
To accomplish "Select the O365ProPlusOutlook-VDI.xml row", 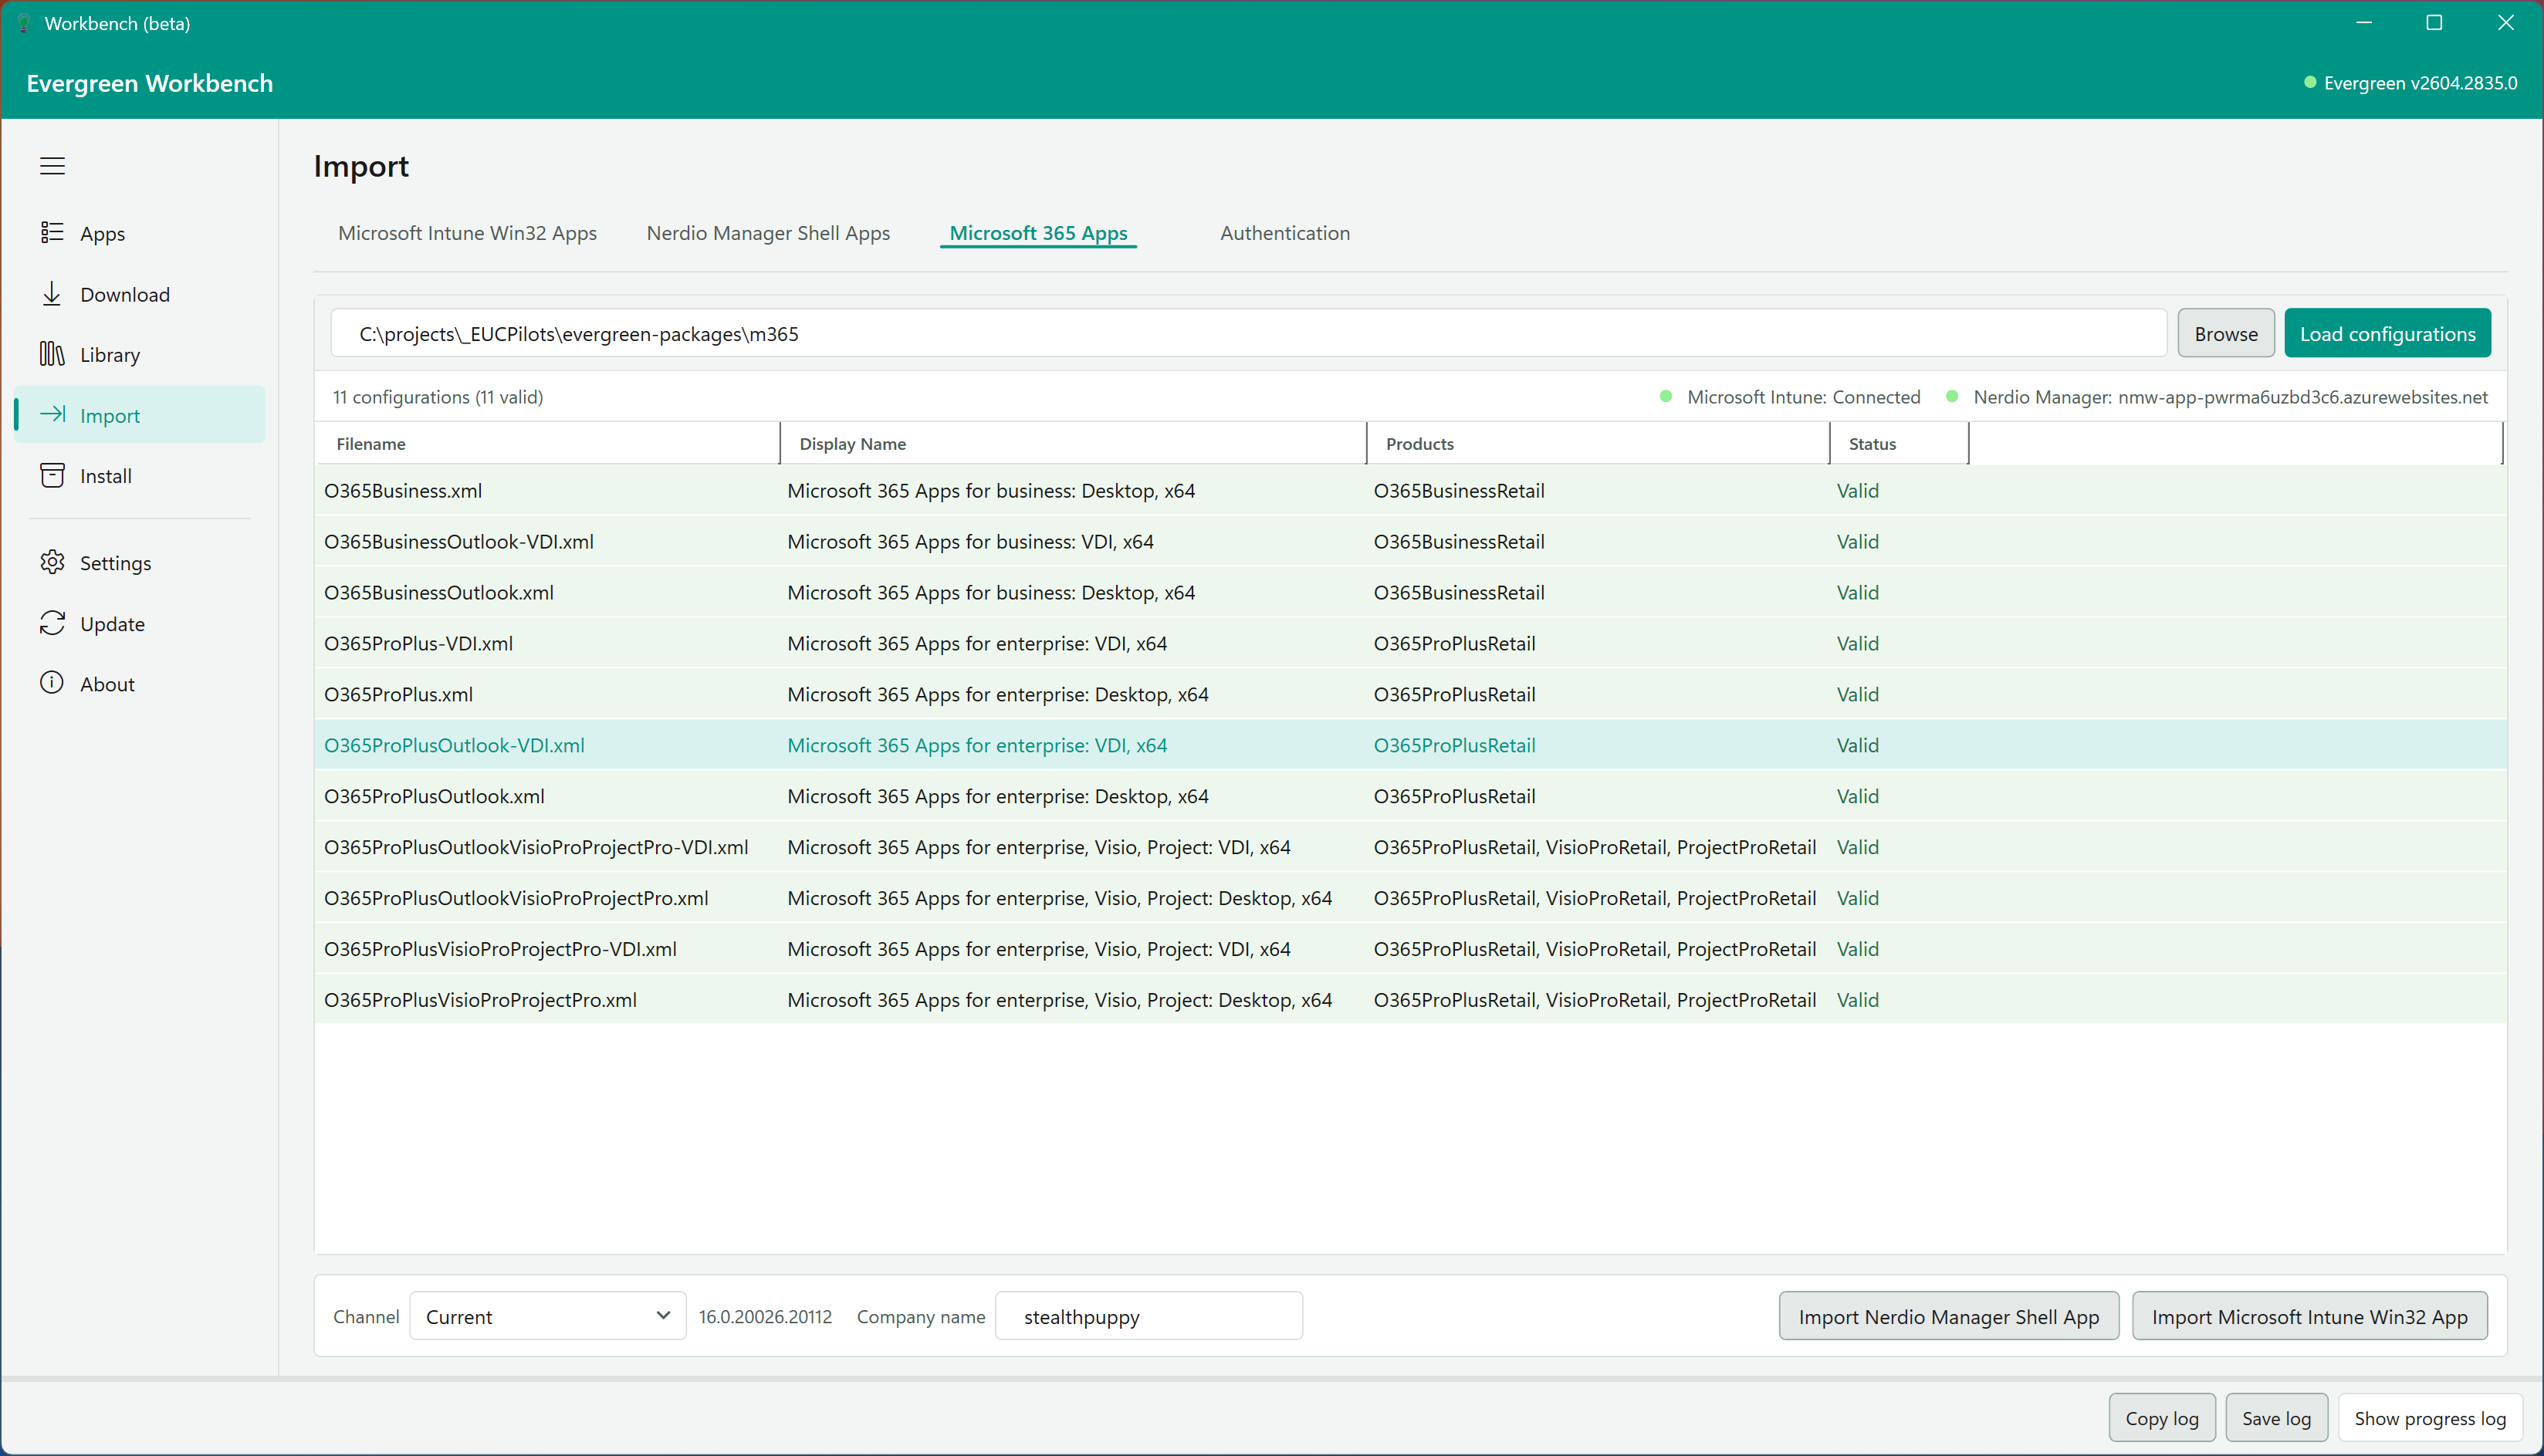I will 1410,745.
